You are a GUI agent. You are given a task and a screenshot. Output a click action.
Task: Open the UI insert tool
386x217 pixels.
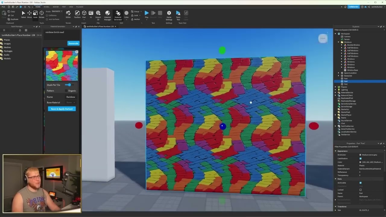point(91,14)
